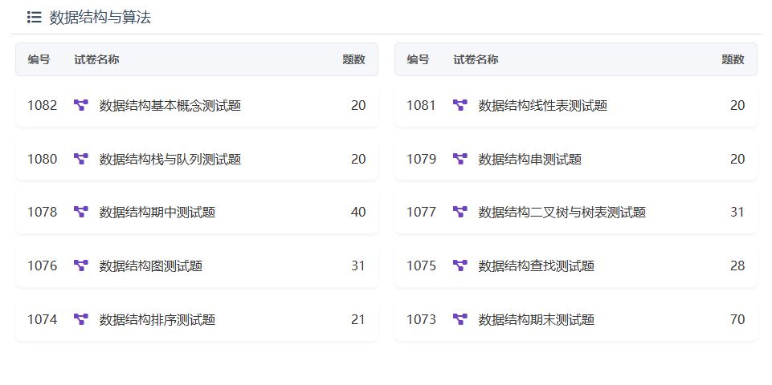772x385 pixels.
Task: Open the 数据结构线性表测试题 exam
Action: (x=542, y=106)
